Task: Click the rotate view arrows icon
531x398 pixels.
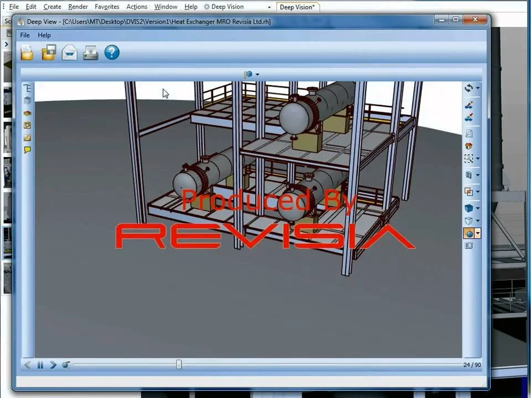Action: [x=468, y=88]
